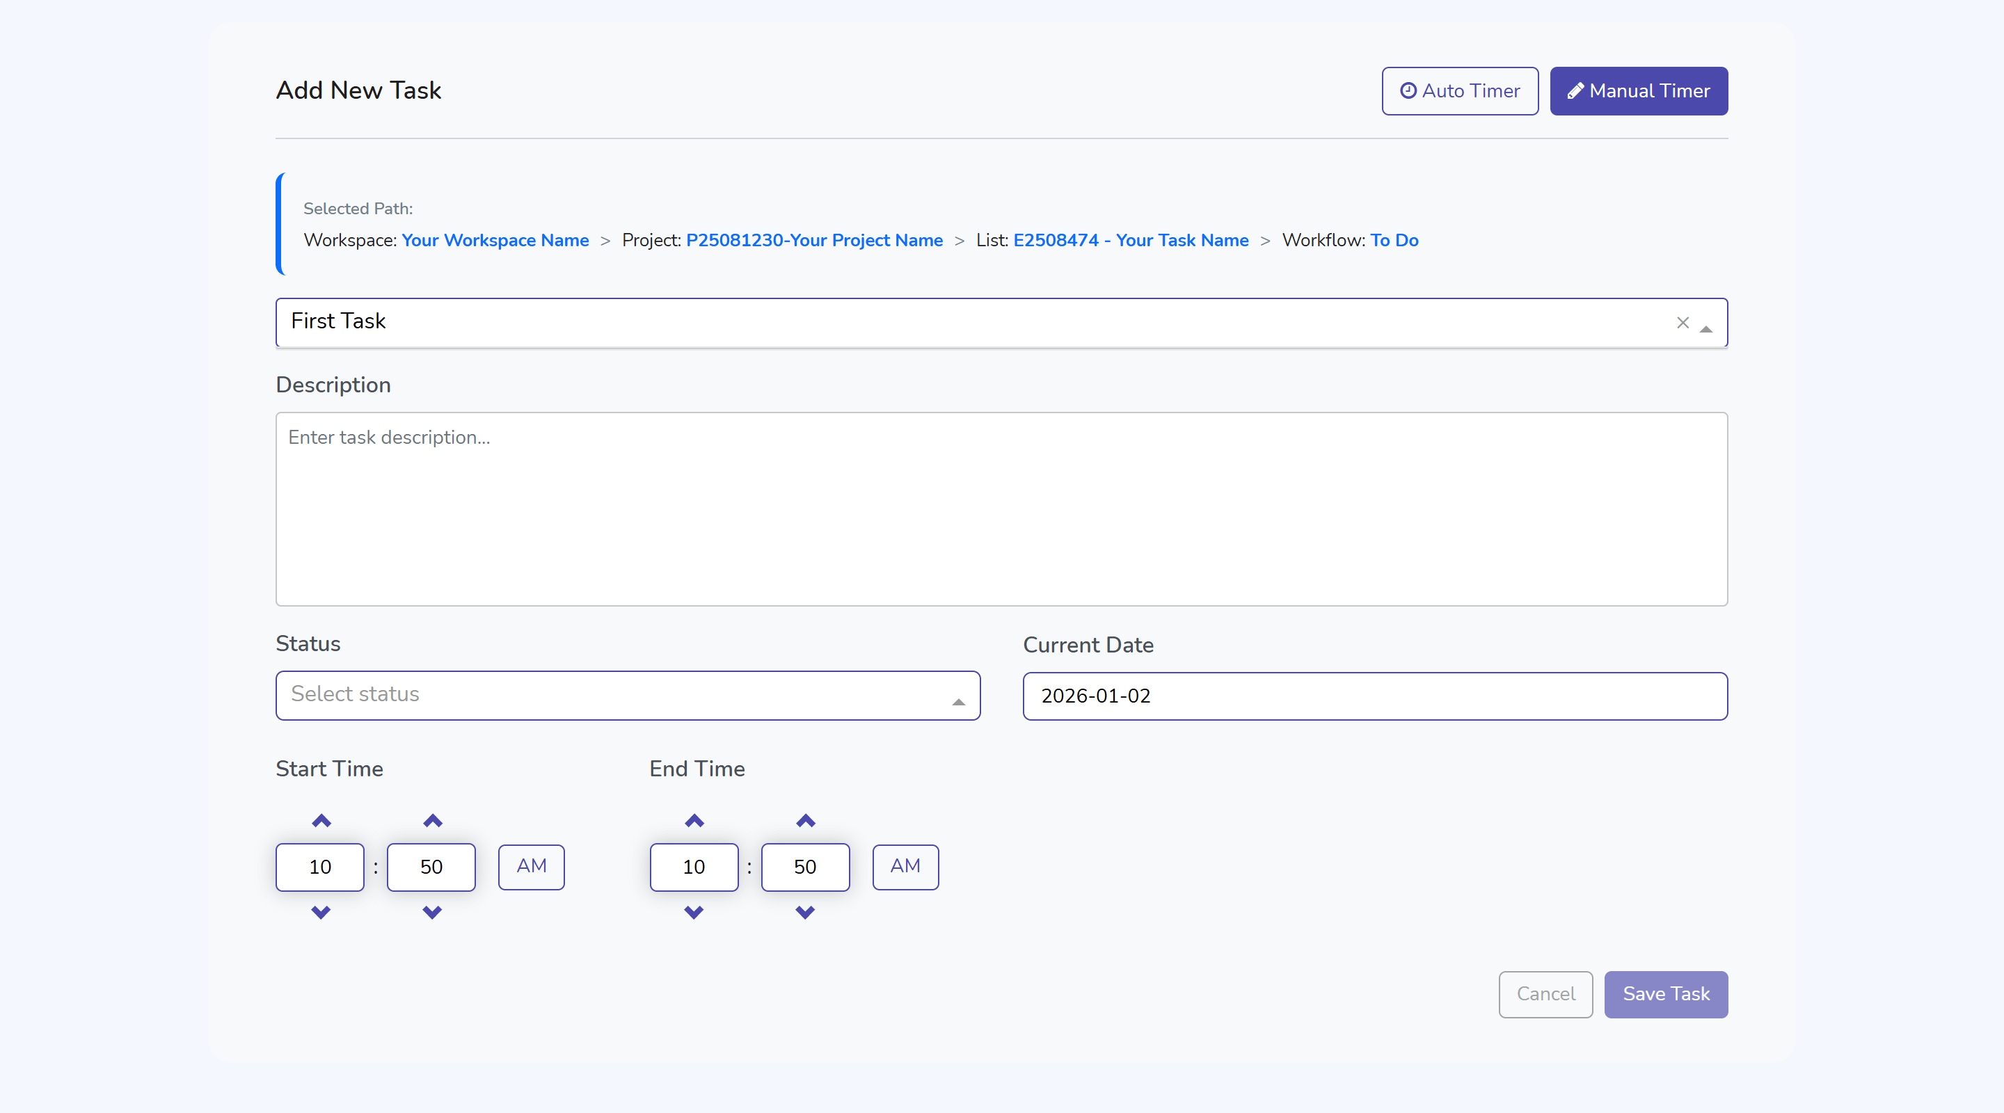Click the Cancel button
Screen dimensions: 2004x1113
coord(1545,994)
